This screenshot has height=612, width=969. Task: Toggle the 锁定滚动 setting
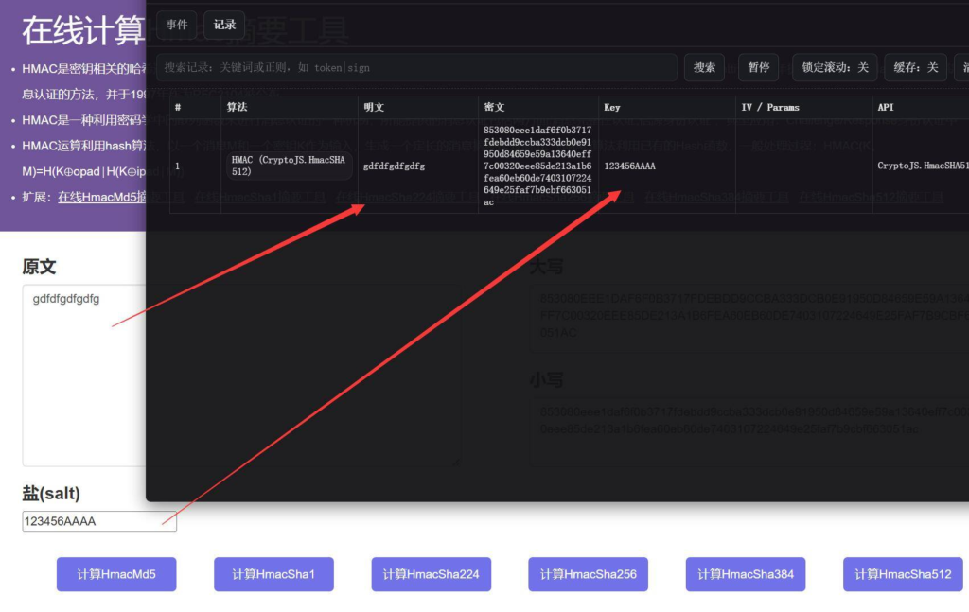click(x=834, y=67)
